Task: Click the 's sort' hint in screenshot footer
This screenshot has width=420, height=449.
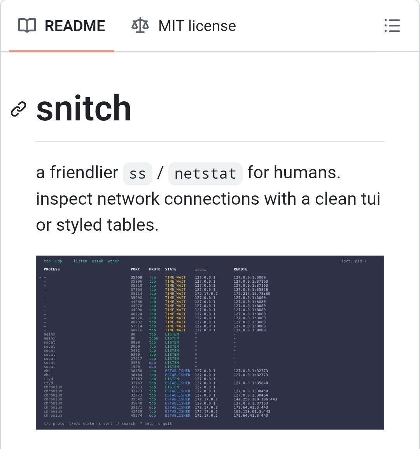Action: (x=105, y=423)
